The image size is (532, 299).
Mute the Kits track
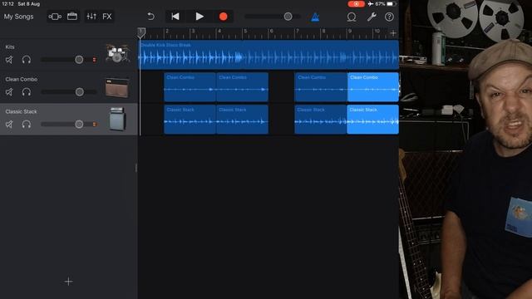tap(9, 60)
